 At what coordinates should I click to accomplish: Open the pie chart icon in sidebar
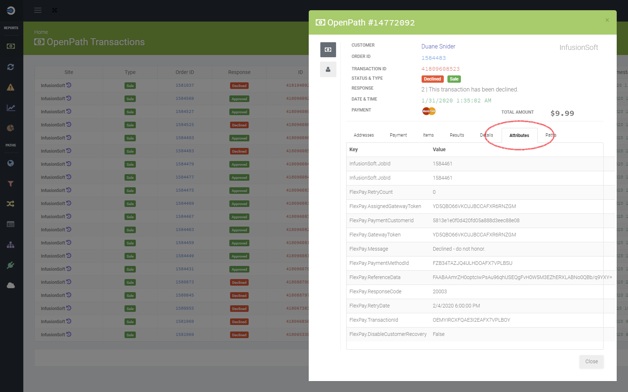11,128
